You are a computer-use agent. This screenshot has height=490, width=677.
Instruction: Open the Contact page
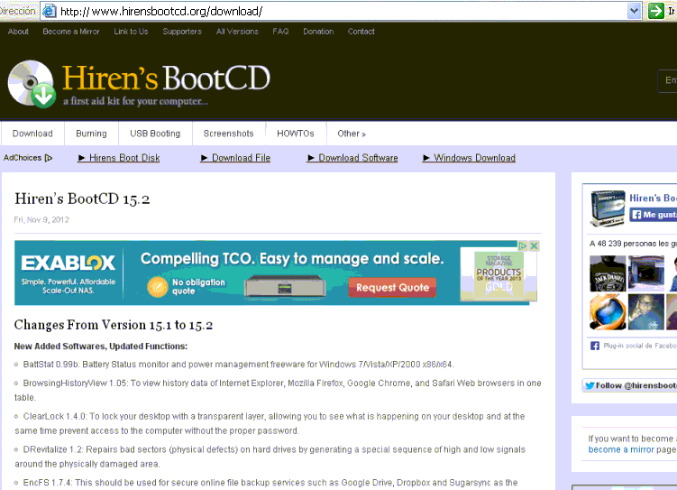[x=361, y=32]
